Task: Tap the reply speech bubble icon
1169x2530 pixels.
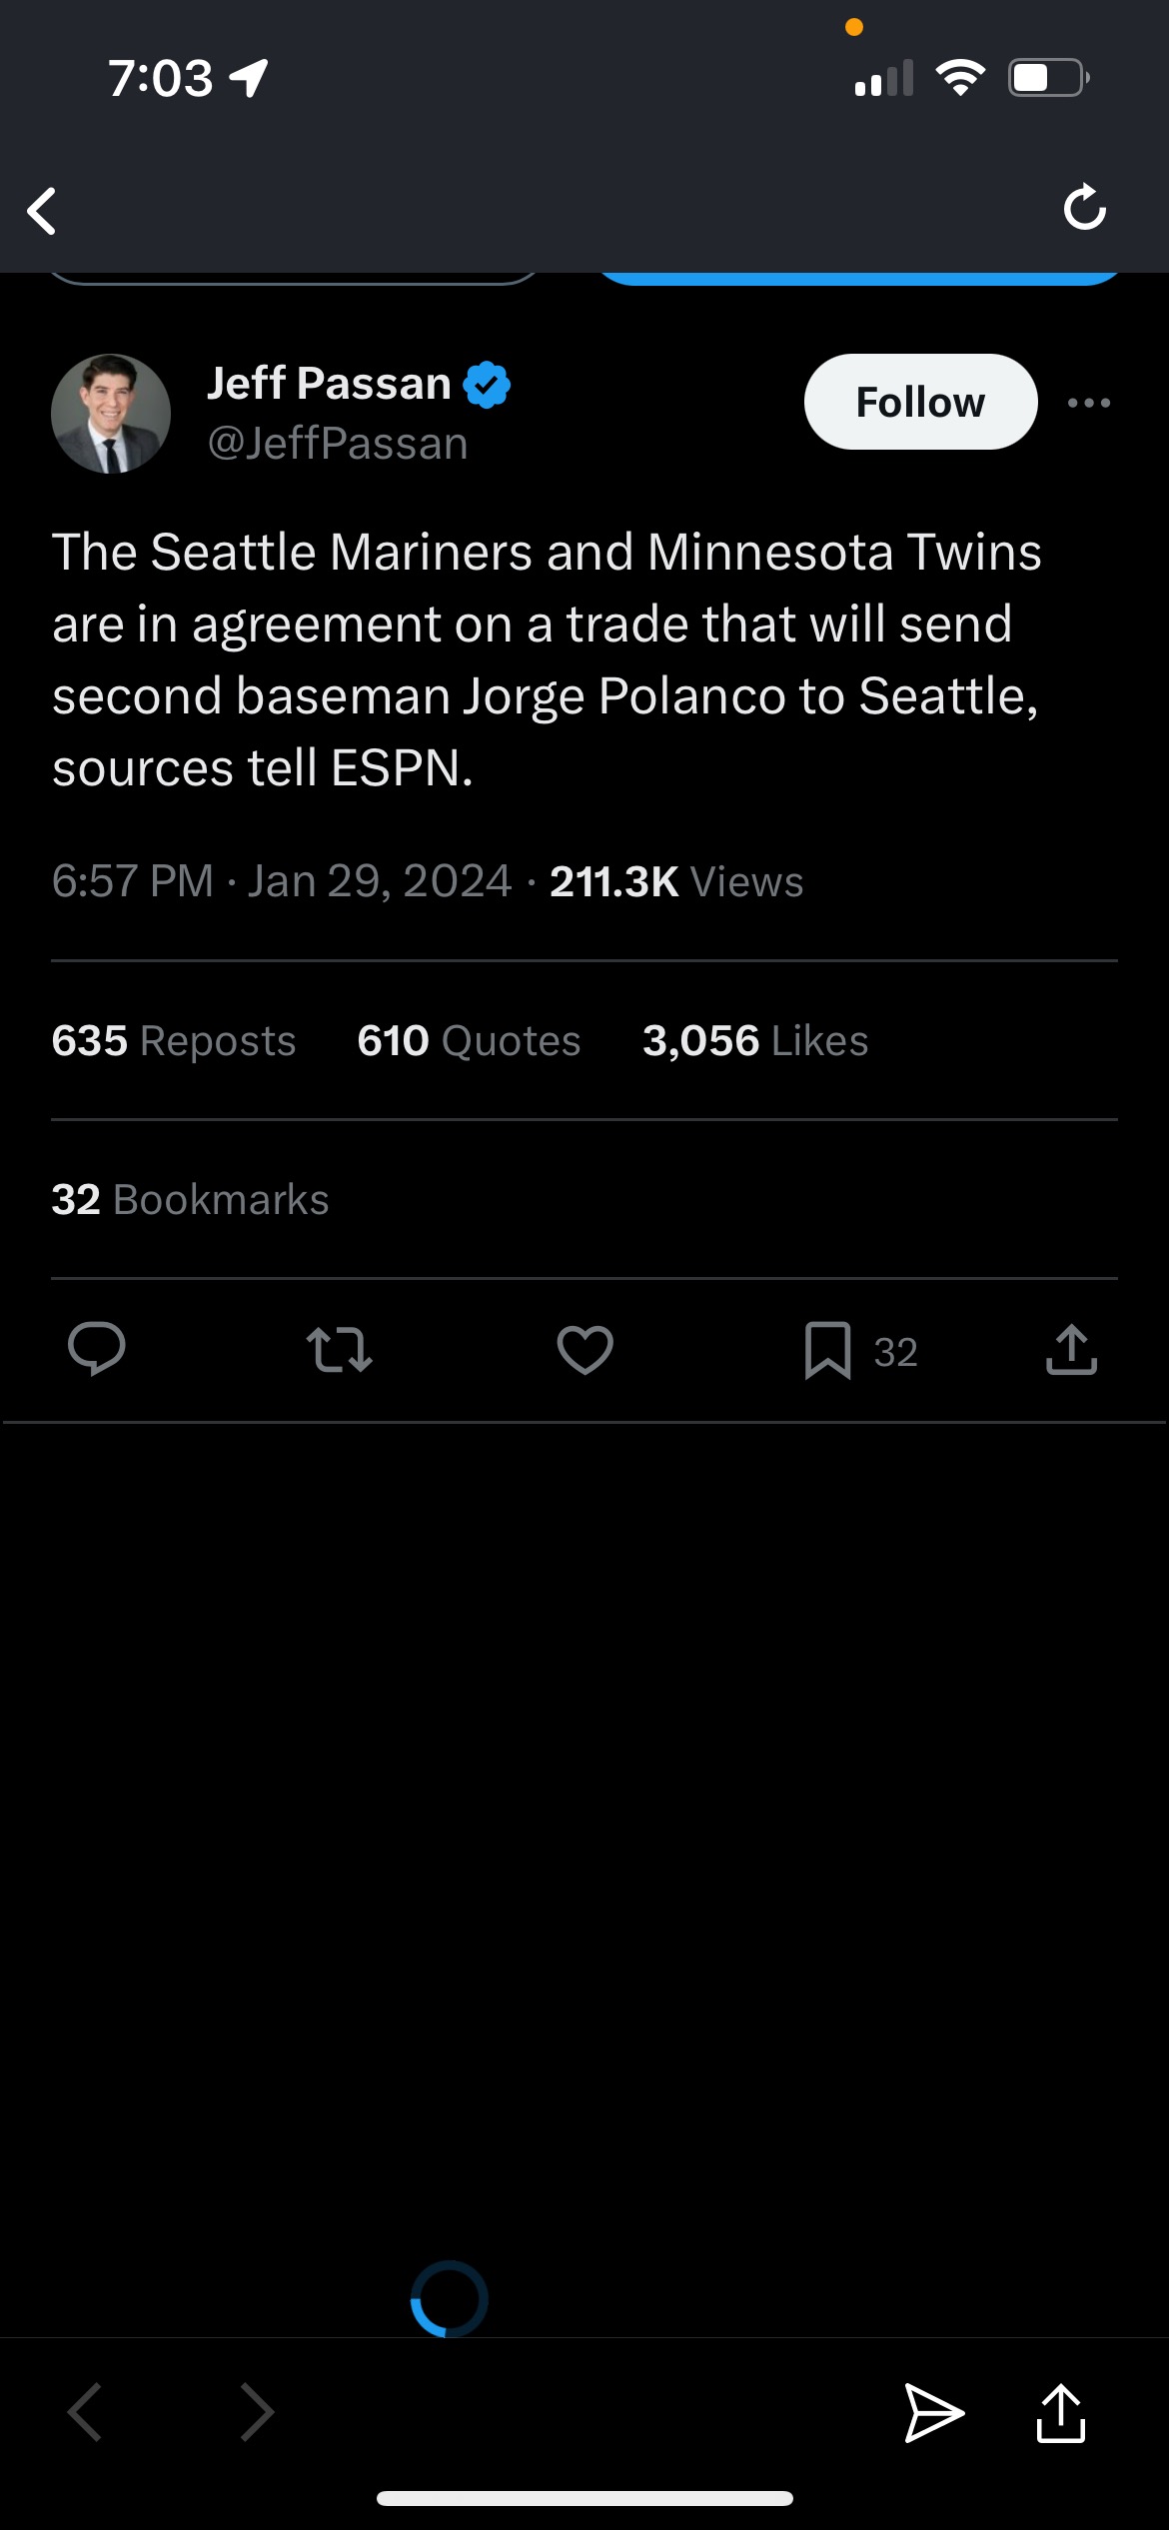Action: coord(96,1349)
